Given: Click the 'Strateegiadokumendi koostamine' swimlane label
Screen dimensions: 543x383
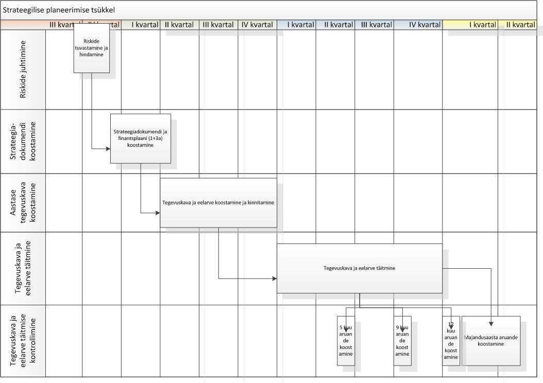Looking at the screenshot, I should pos(23,142).
